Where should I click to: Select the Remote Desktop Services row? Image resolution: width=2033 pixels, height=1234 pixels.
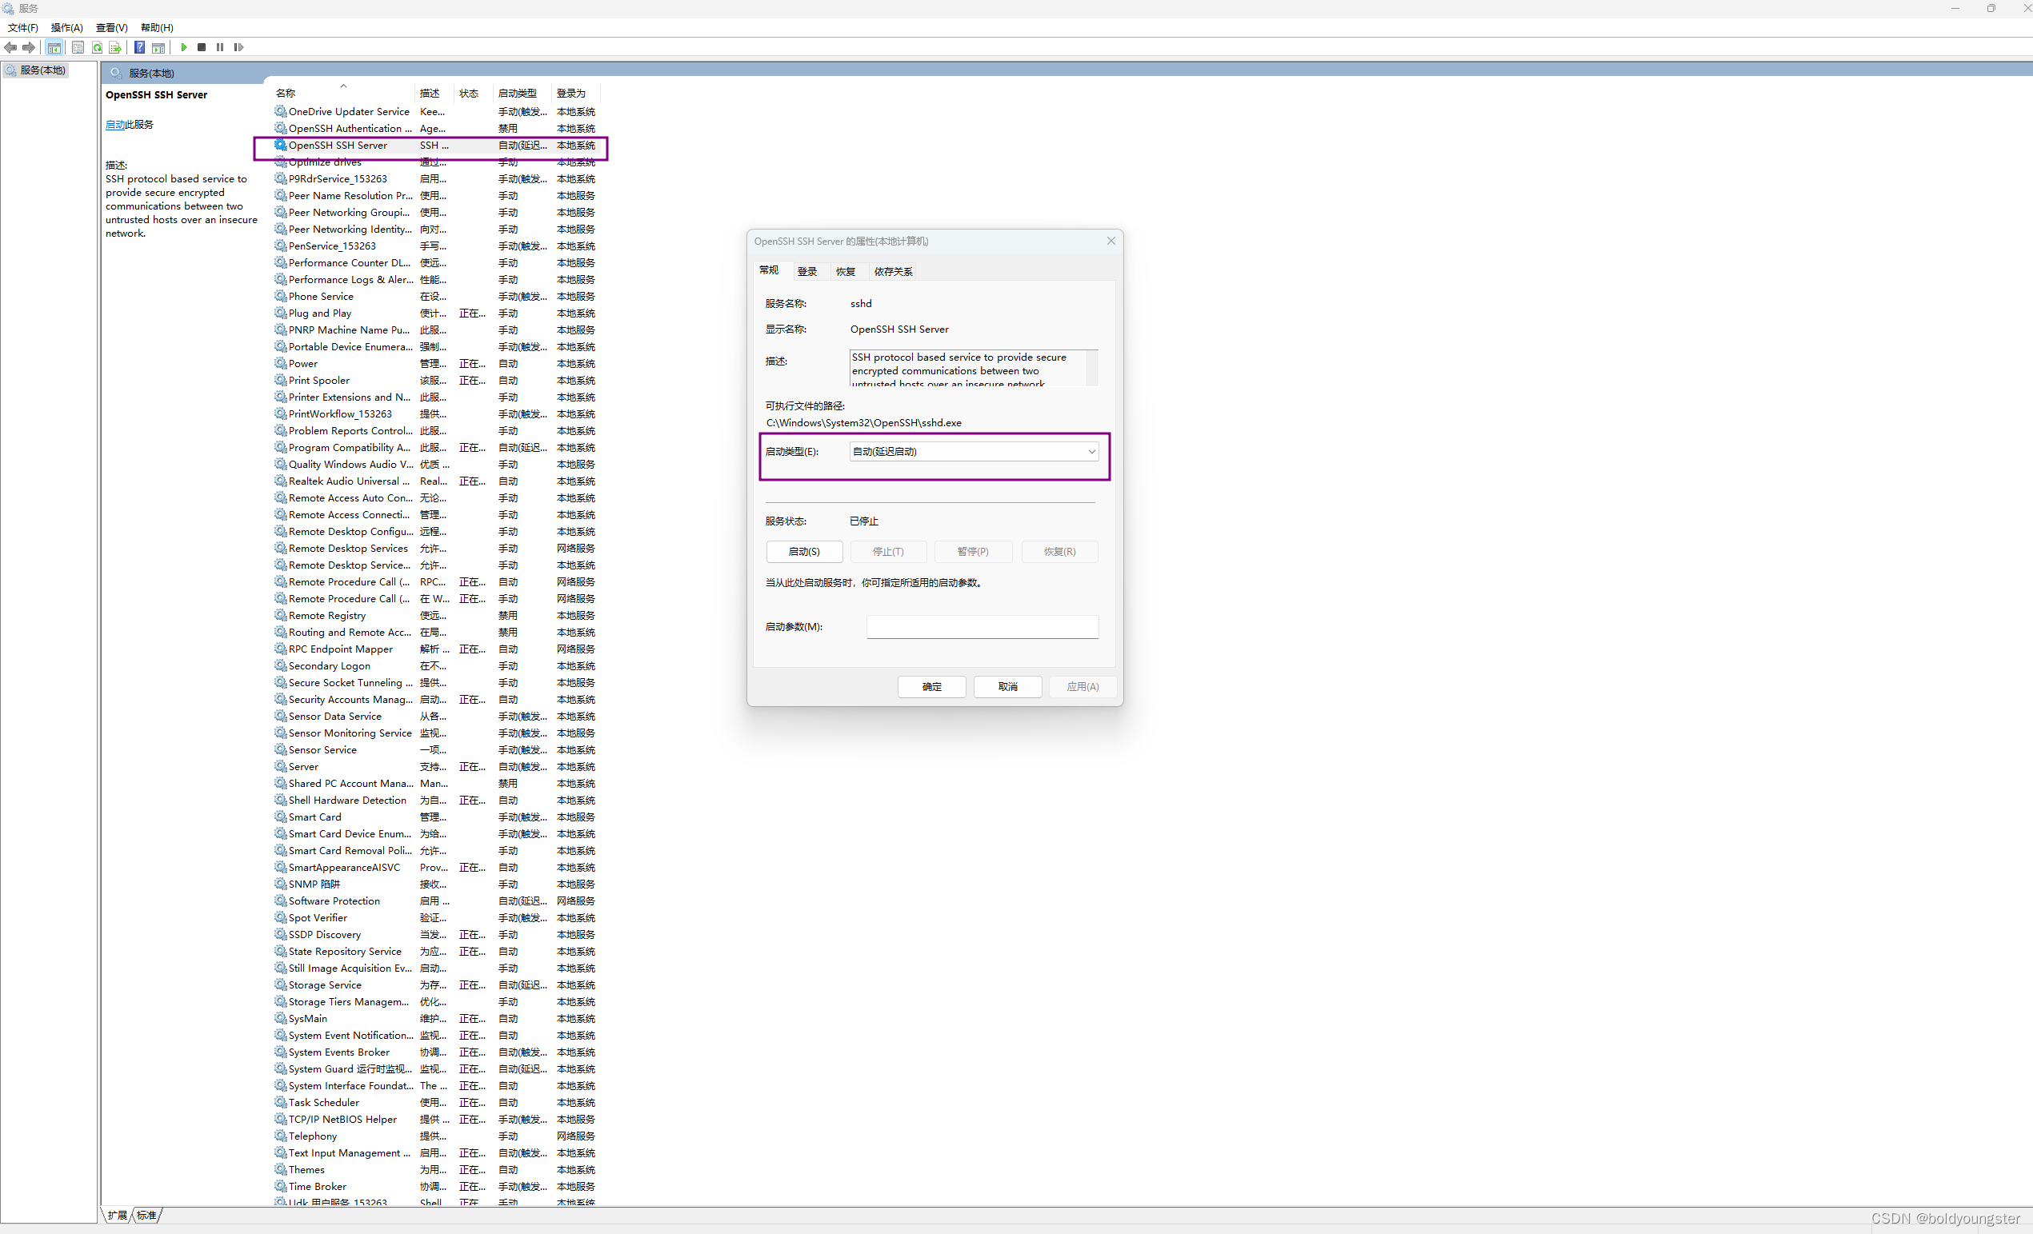[435, 549]
